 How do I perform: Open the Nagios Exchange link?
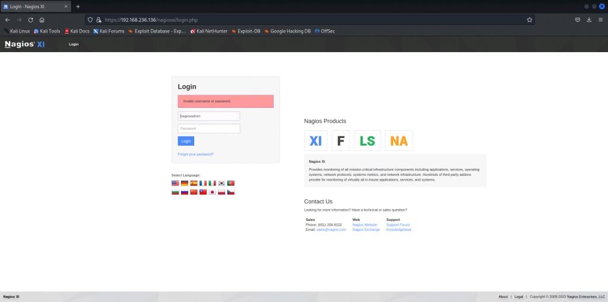tap(366, 230)
